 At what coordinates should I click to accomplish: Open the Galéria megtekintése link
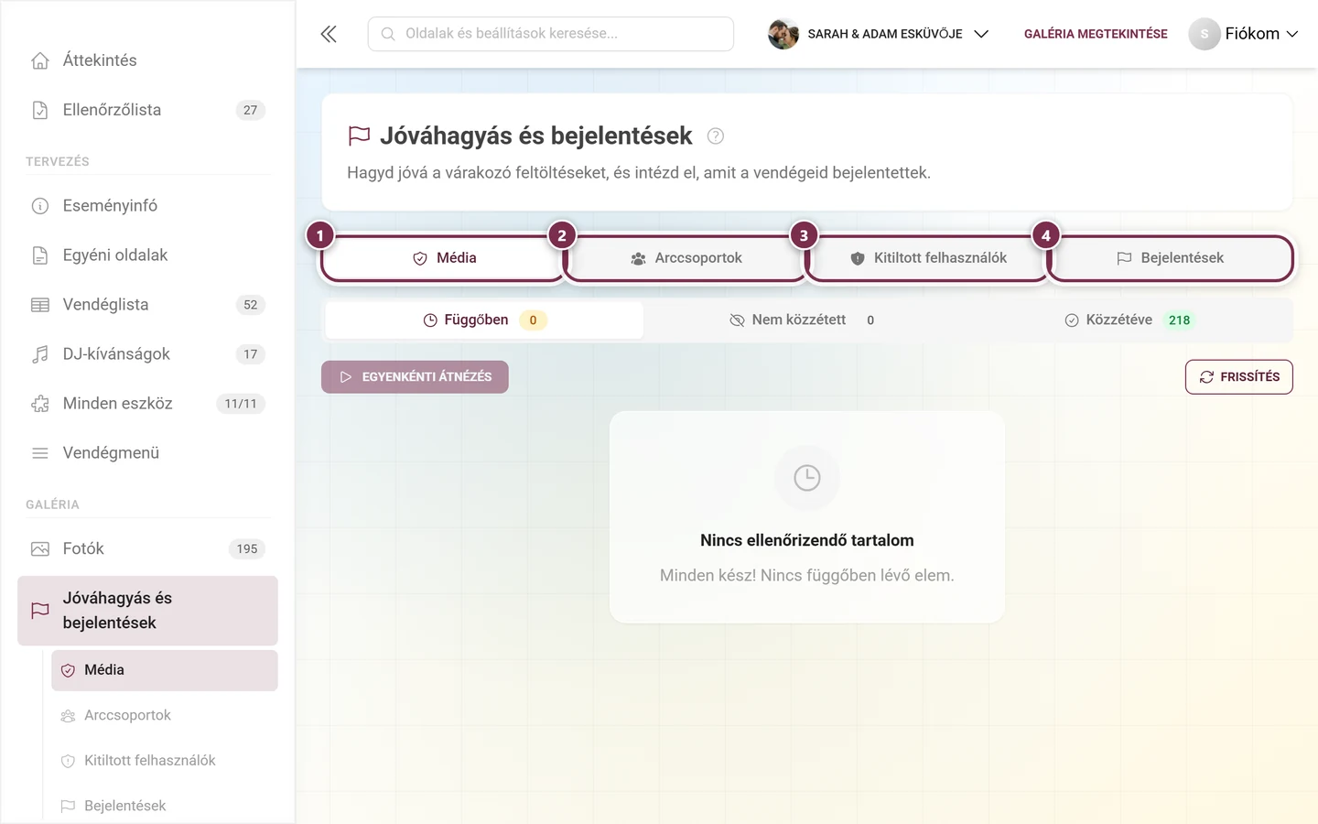click(1096, 34)
